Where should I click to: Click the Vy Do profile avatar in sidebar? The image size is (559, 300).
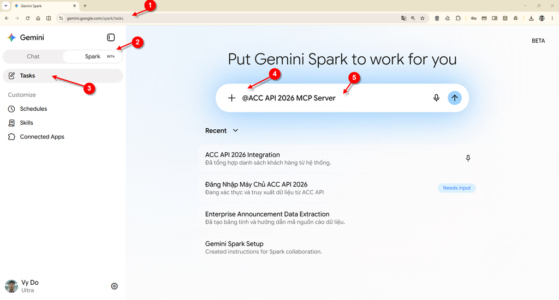click(11, 286)
